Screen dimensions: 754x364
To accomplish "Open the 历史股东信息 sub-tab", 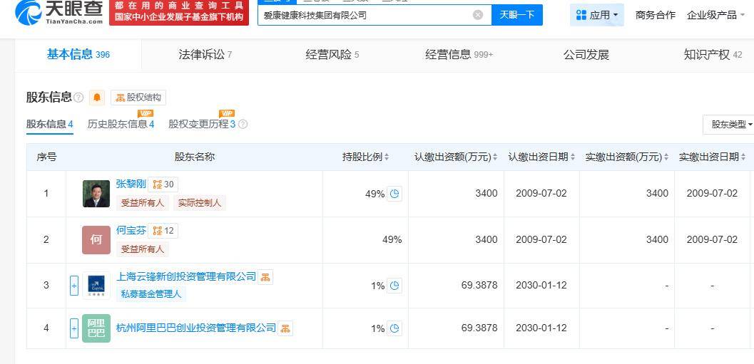I will click(x=121, y=125).
